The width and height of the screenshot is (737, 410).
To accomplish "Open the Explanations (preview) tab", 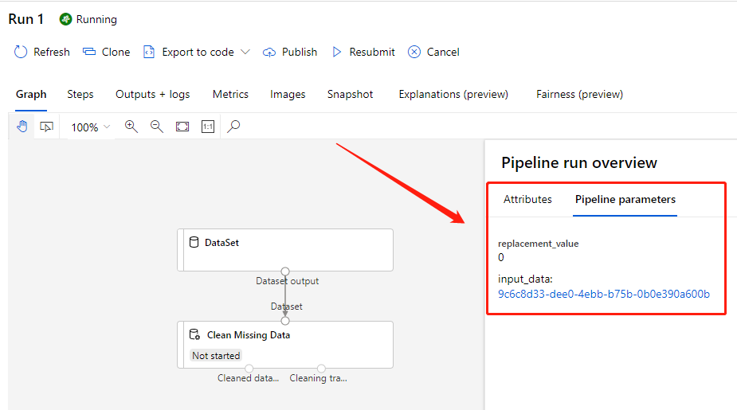I will [x=453, y=94].
